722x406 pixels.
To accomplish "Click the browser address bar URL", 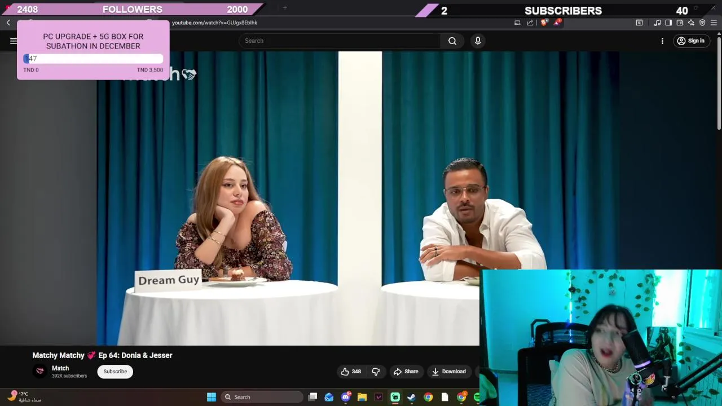I will pyautogui.click(x=214, y=23).
